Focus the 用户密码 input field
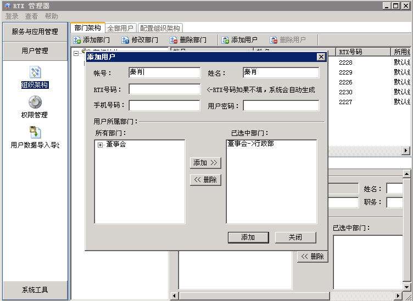413x301 pixels. (281, 105)
